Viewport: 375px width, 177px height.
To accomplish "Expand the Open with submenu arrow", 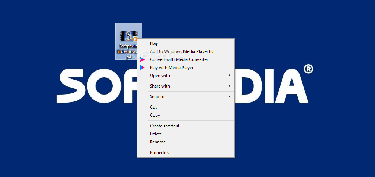I will [229, 76].
